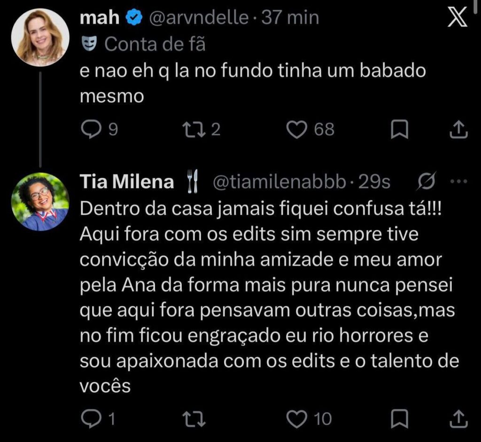Retweet mah's tweet with 2 reposts
Image resolution: width=481 pixels, height=442 pixels.
tap(194, 130)
